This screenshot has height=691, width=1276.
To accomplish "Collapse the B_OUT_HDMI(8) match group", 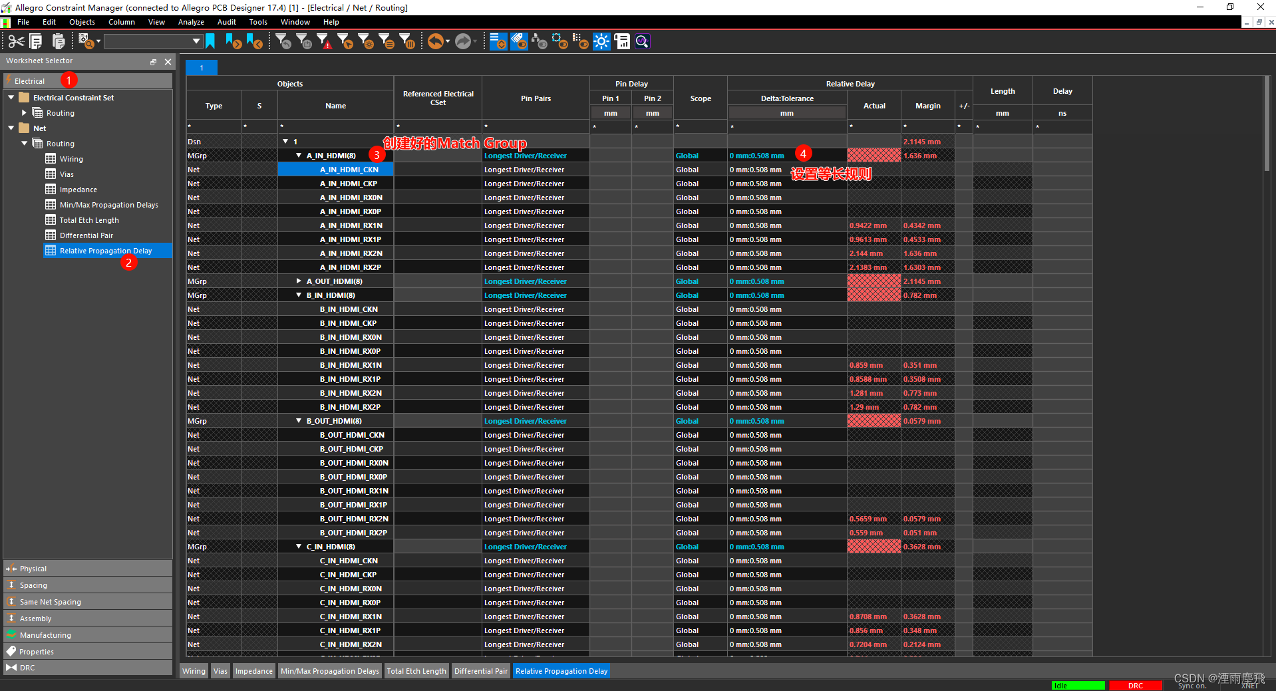I will click(299, 420).
